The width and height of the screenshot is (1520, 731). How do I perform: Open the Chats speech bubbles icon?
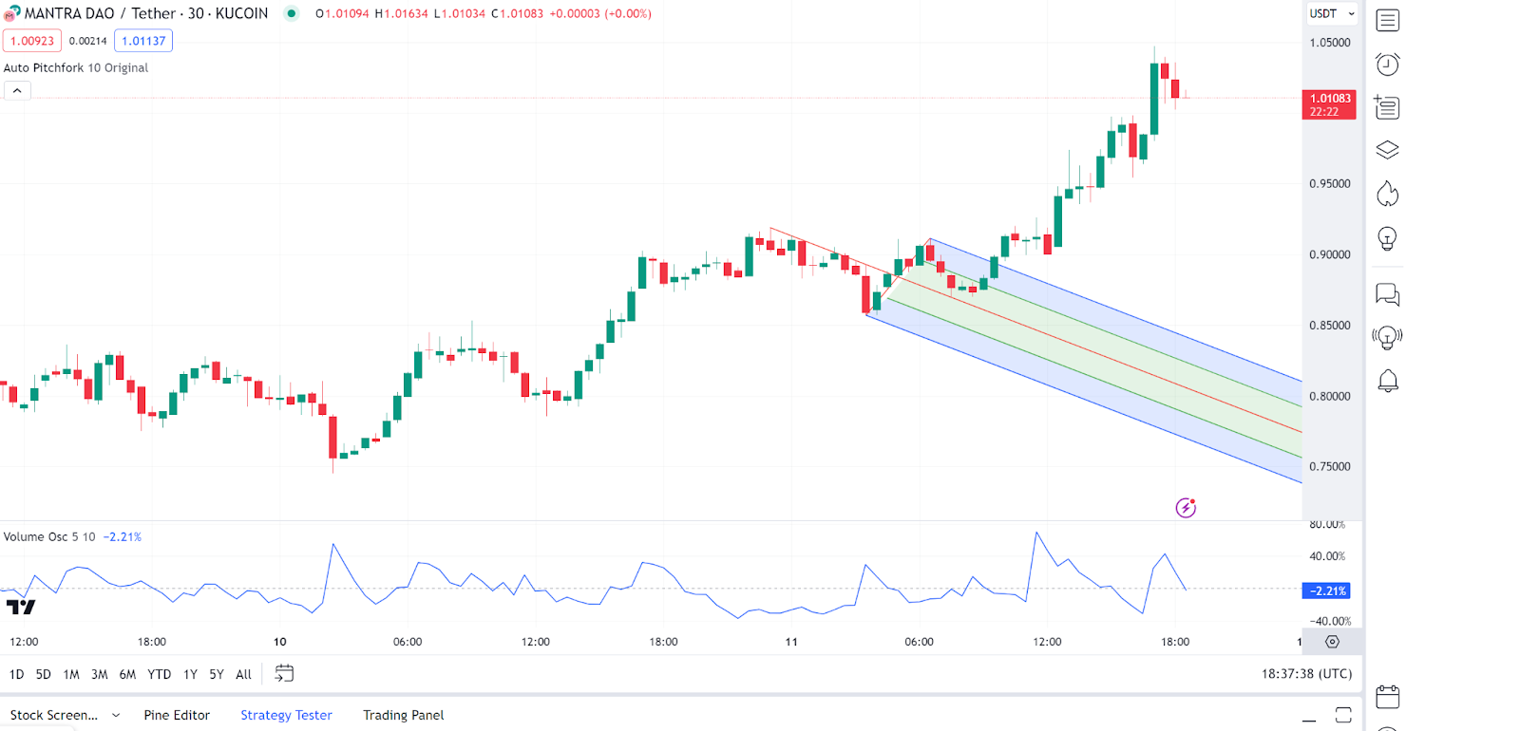coord(1387,294)
